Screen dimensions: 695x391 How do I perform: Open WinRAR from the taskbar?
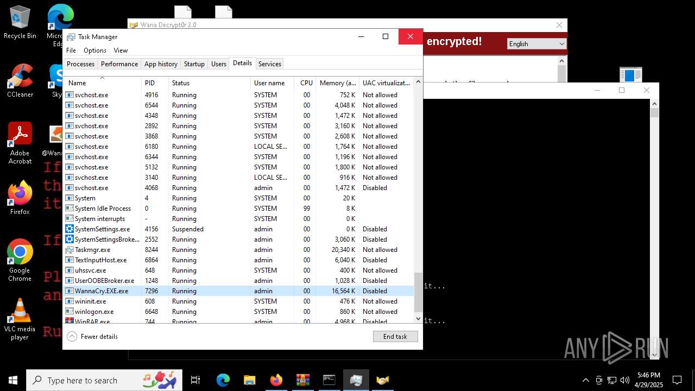(x=302, y=380)
